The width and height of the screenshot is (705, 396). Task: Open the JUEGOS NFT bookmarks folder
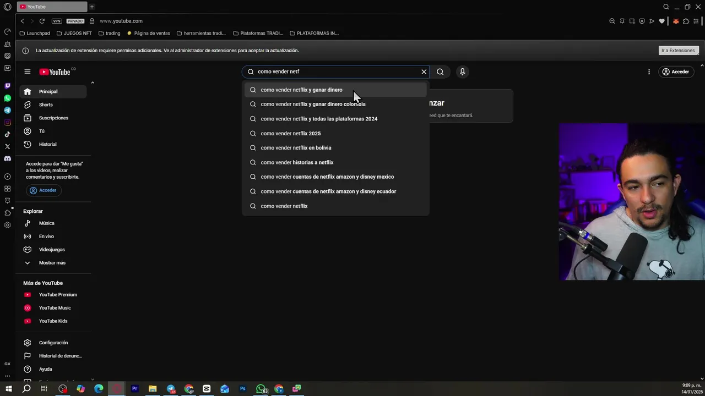(x=74, y=33)
